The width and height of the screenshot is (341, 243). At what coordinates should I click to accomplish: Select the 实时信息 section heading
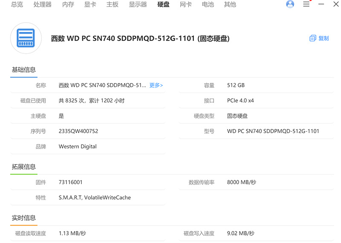coord(24,218)
